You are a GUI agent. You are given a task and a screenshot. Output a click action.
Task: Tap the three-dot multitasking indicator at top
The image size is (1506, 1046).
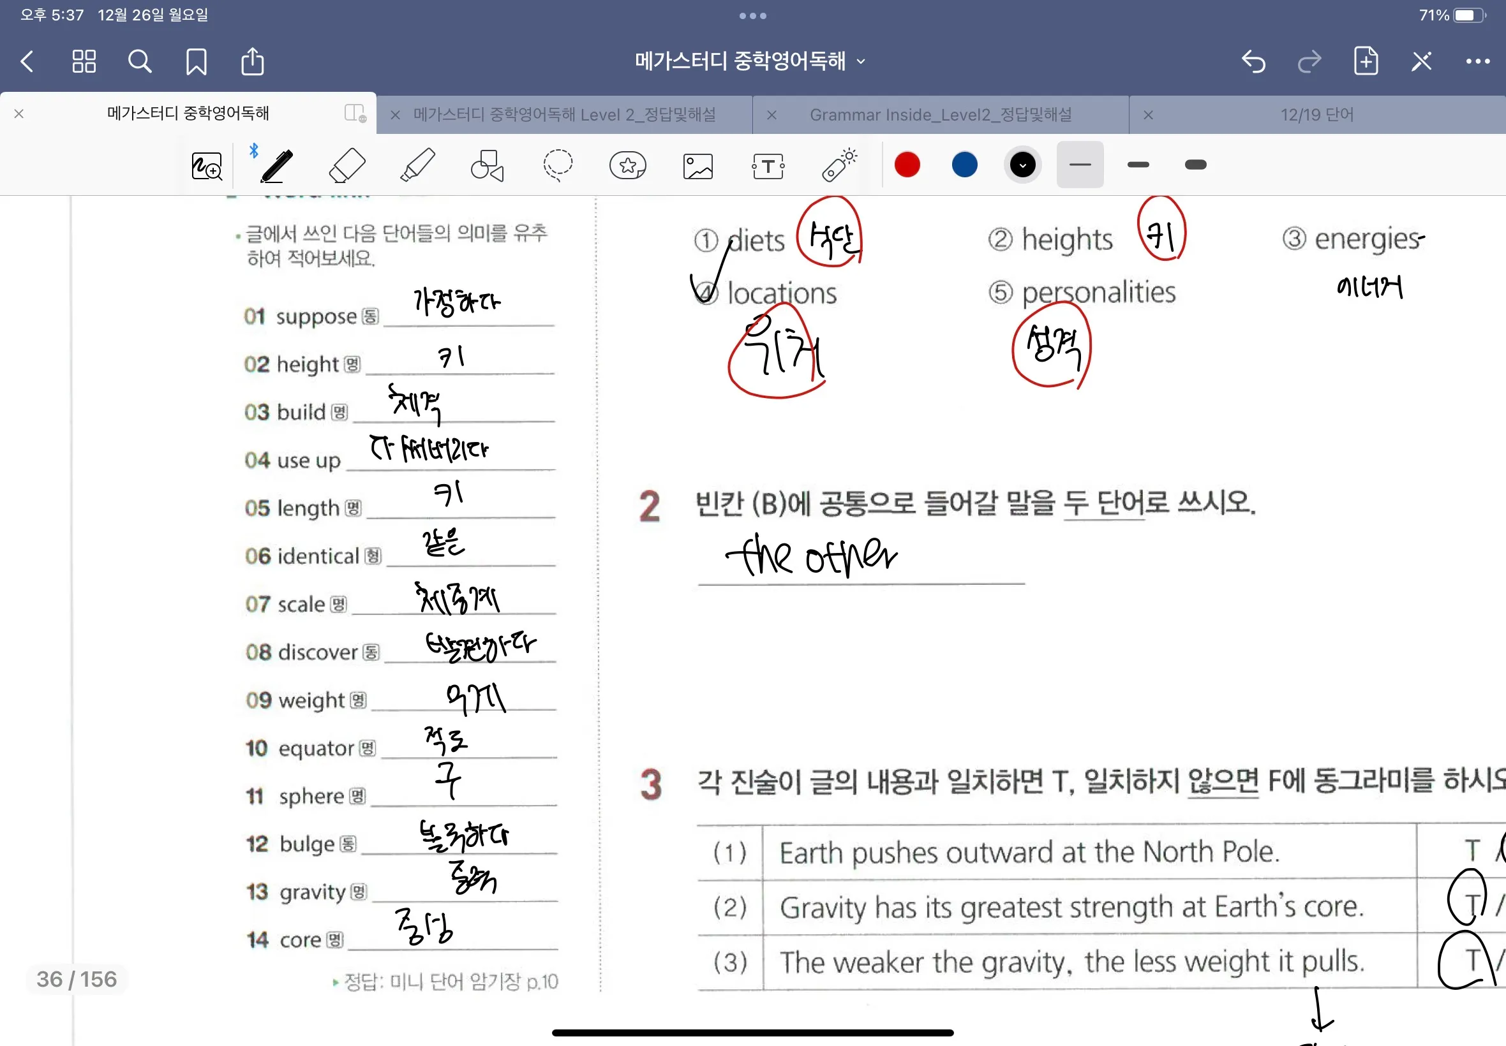[x=752, y=16]
